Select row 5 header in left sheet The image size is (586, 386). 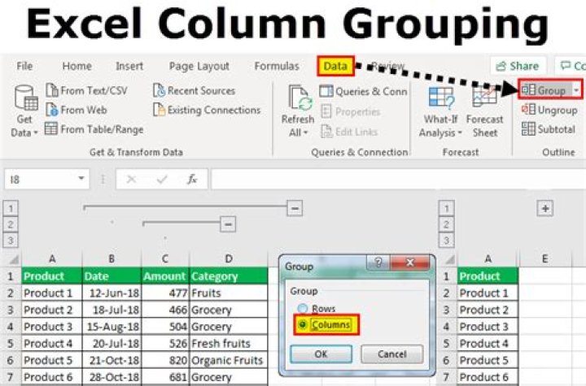(11, 344)
